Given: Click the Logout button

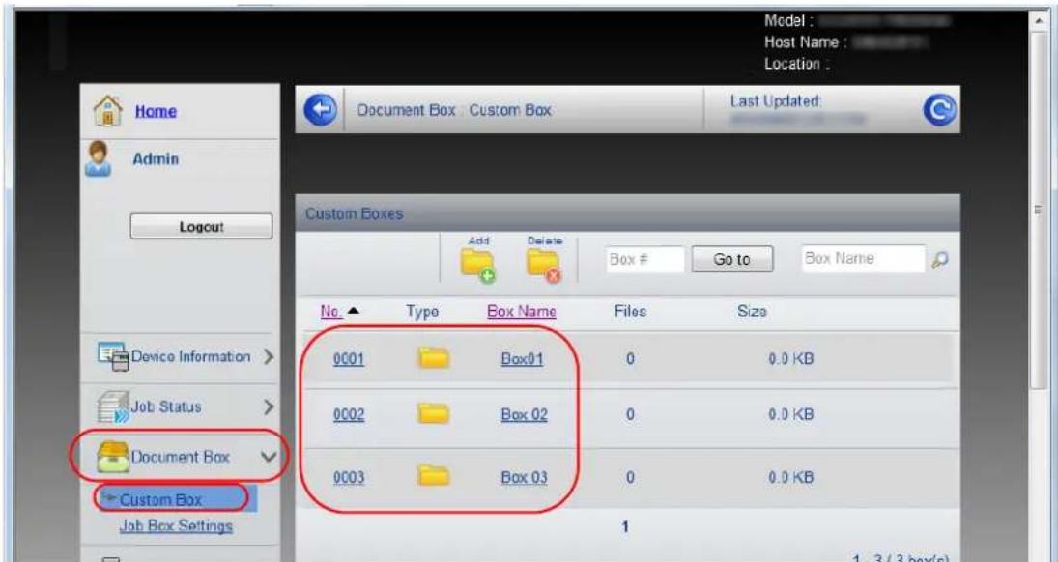Looking at the screenshot, I should pos(201,227).
